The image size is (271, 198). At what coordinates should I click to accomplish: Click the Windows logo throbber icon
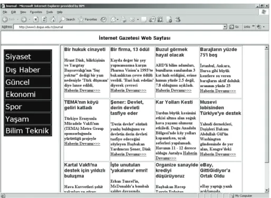pos(264,12)
